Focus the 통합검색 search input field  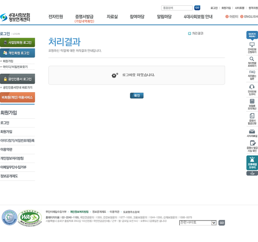(177, 8)
